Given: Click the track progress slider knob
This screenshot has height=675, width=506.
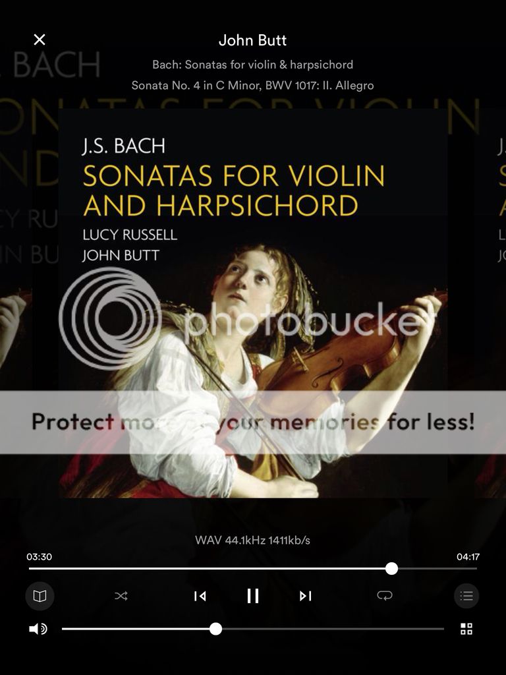Looking at the screenshot, I should [391, 568].
